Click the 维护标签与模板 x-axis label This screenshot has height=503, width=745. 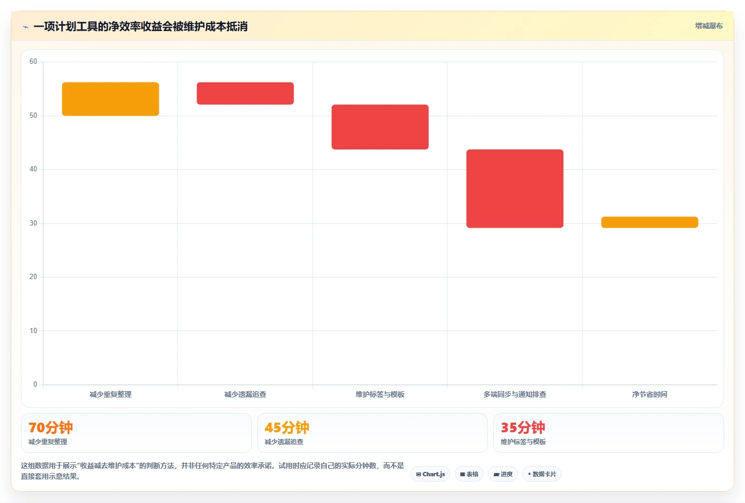380,394
